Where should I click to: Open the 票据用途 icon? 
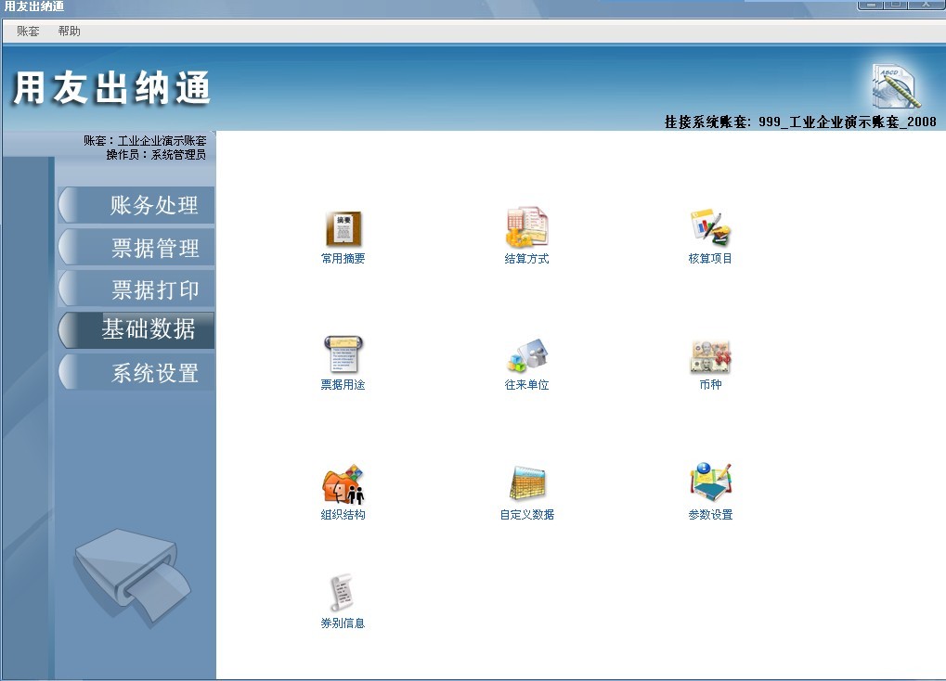(343, 354)
